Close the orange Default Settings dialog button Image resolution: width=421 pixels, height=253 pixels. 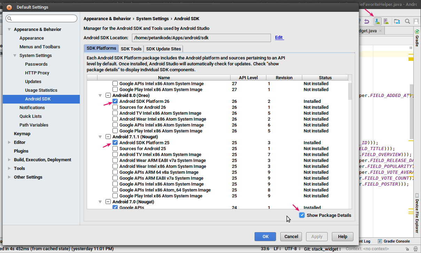click(x=9, y=7)
